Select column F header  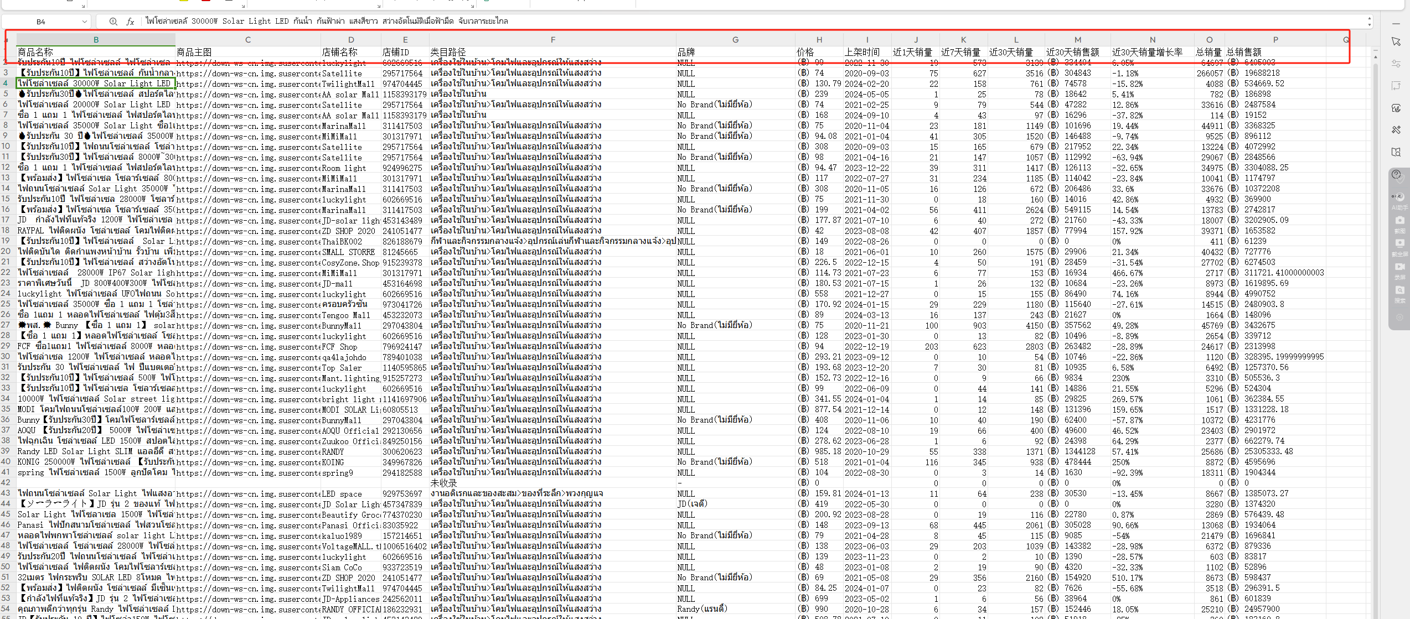pos(552,40)
